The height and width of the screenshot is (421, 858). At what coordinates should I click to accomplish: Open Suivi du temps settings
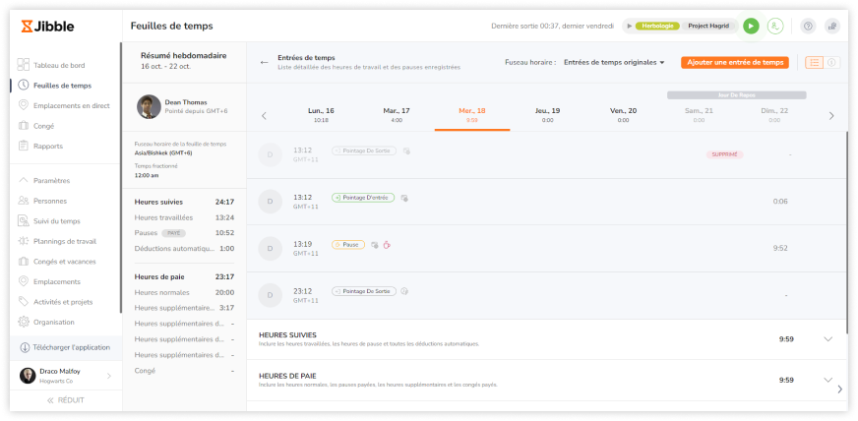pyautogui.click(x=56, y=221)
